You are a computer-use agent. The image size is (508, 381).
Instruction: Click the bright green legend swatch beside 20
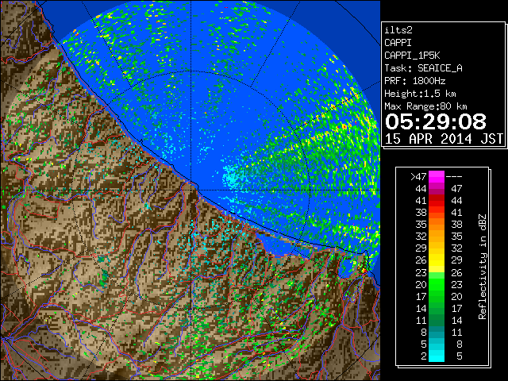tap(437, 284)
